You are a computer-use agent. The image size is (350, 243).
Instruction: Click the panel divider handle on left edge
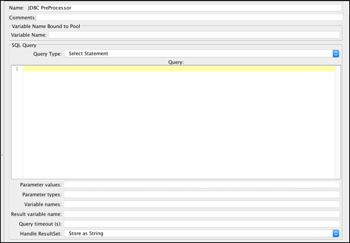pyautogui.click(x=2, y=155)
